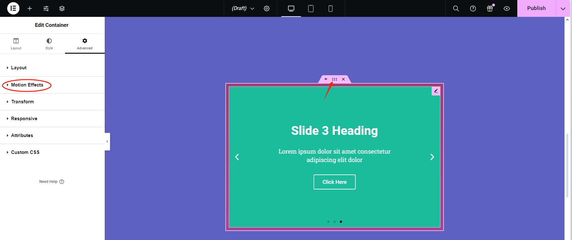Click the slides widget edit pencil icon
572x240 pixels.
pyautogui.click(x=436, y=91)
